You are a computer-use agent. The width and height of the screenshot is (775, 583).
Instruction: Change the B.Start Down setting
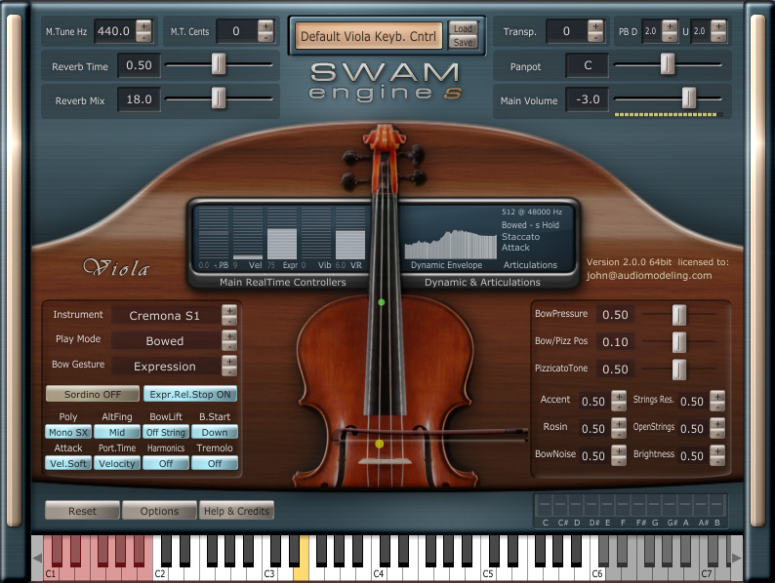215,432
